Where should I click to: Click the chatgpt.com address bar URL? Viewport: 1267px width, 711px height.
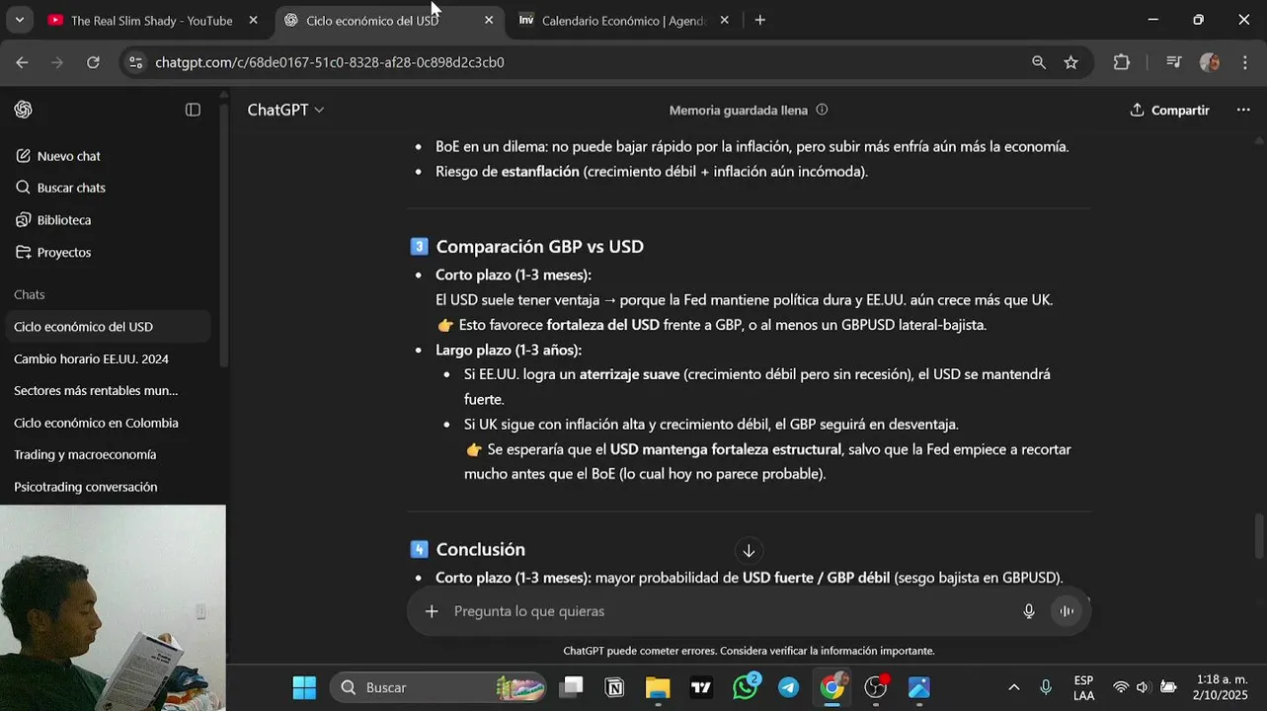(x=330, y=62)
